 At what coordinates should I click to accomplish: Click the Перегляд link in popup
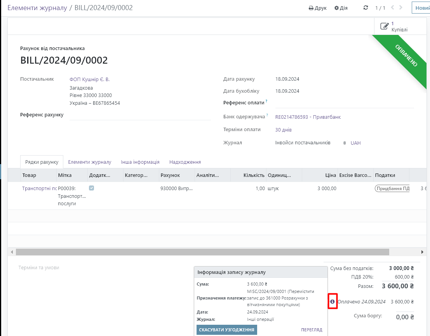coord(312,330)
